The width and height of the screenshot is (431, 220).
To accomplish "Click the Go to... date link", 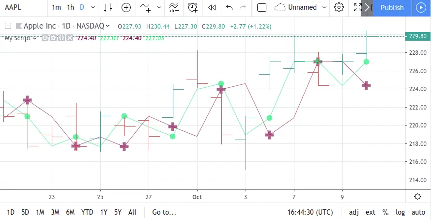I will pyautogui.click(x=164, y=212).
